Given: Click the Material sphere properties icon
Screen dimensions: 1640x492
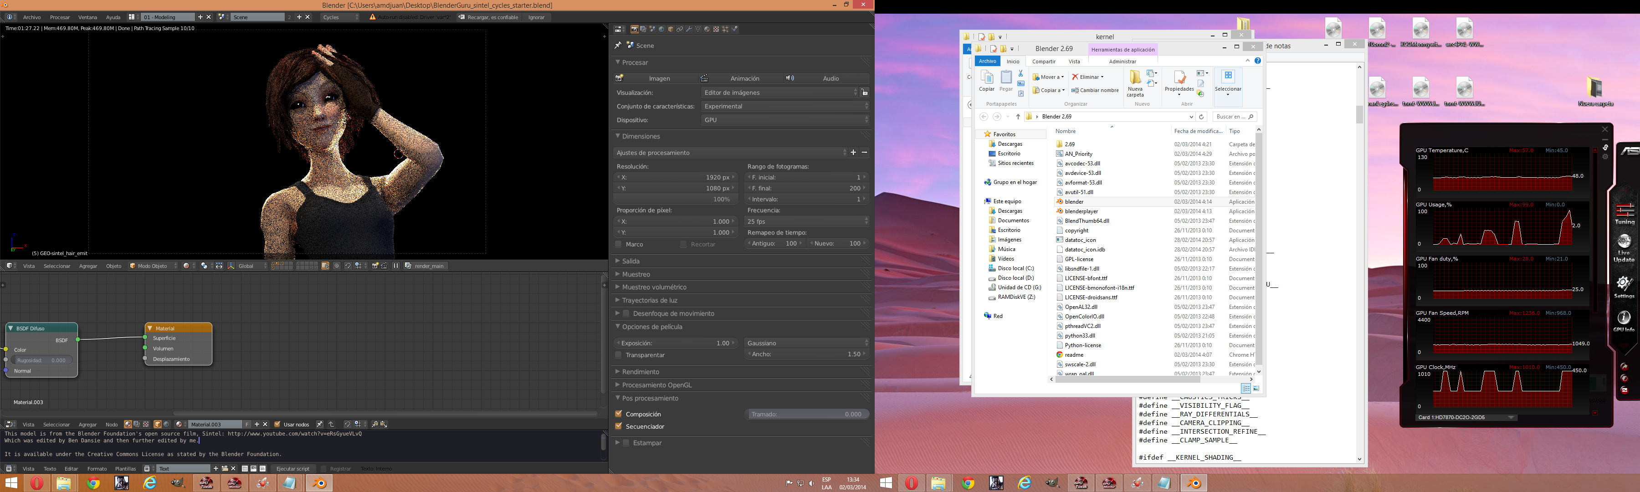Looking at the screenshot, I should [x=707, y=29].
